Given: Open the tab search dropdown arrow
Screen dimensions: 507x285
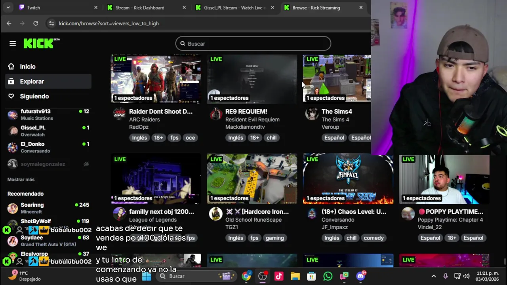Looking at the screenshot, I should pyautogui.click(x=8, y=8).
